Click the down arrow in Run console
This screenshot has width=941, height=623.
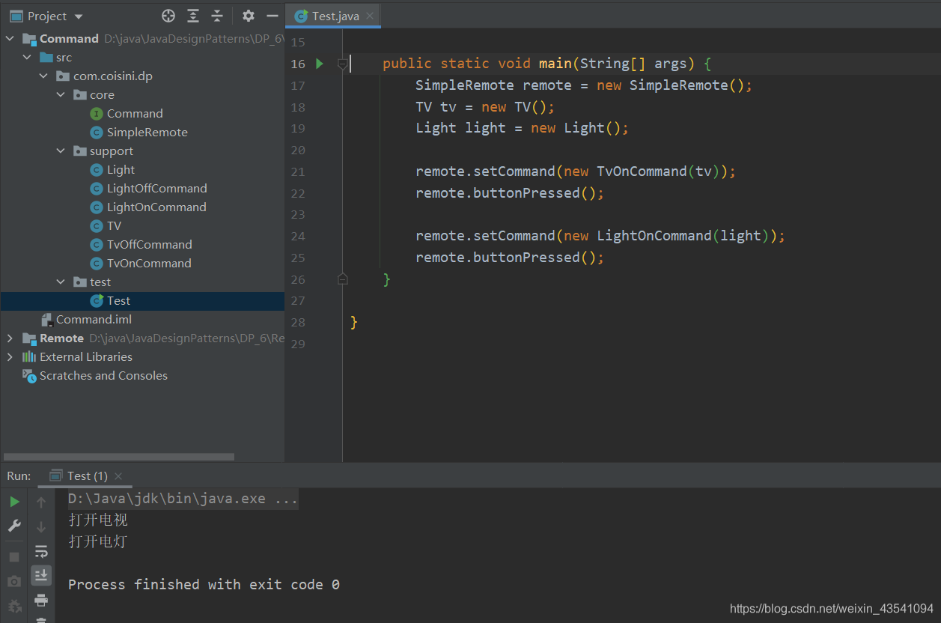[41, 526]
